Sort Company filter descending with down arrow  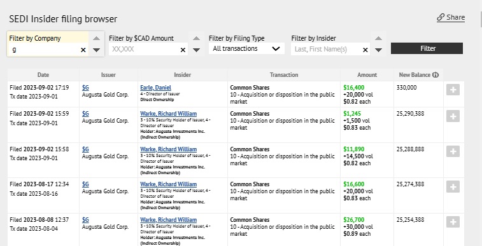pos(97,50)
